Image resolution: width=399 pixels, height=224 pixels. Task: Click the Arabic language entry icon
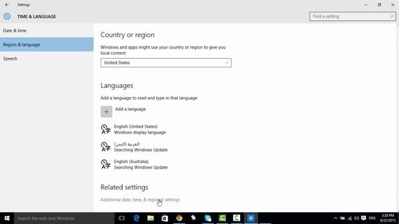coord(105,147)
